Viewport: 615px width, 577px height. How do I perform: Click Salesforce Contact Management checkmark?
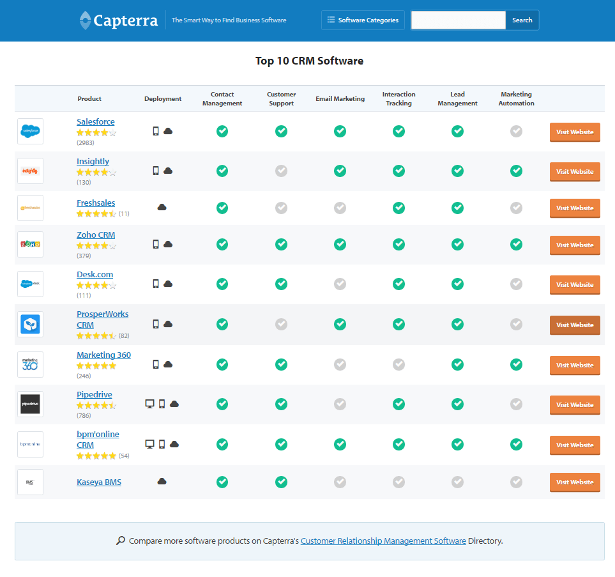point(222,131)
